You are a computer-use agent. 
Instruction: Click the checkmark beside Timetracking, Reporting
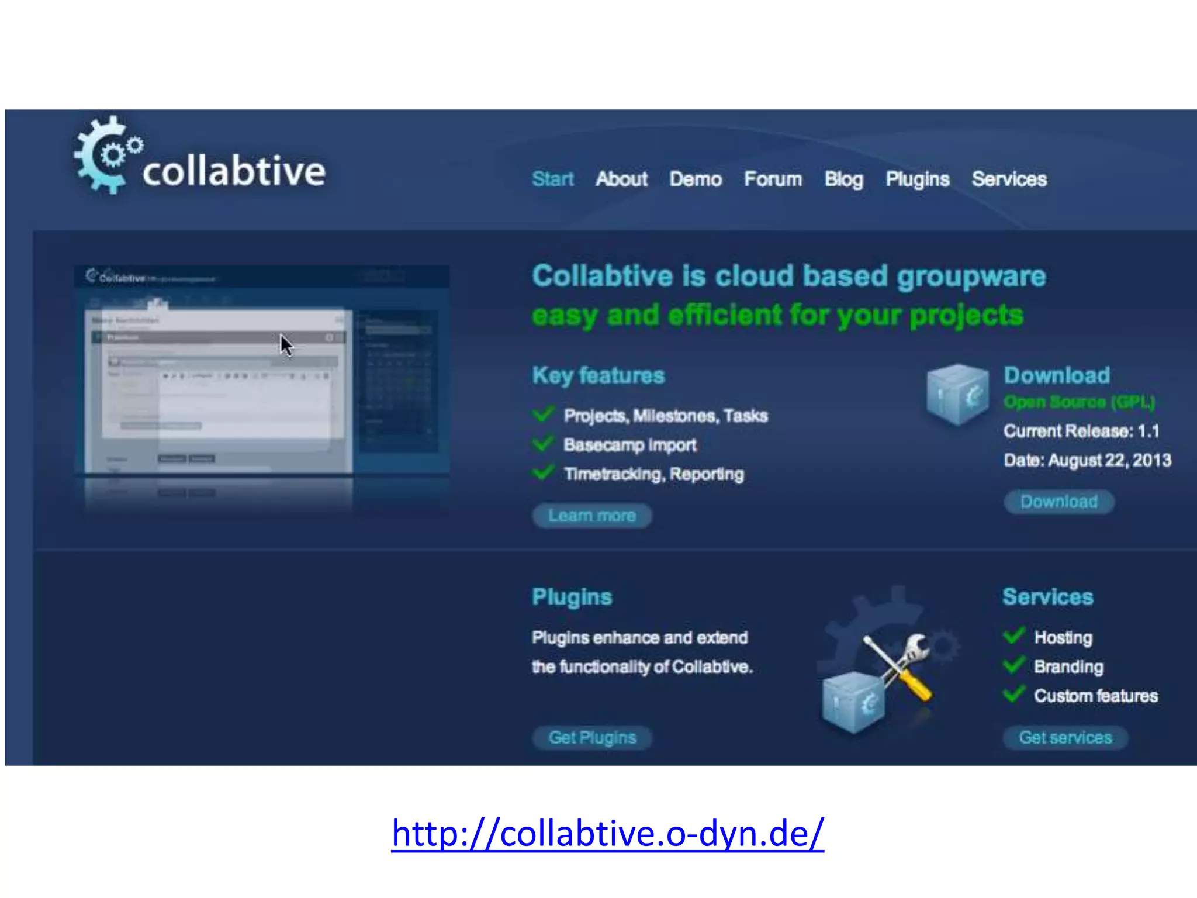(544, 472)
